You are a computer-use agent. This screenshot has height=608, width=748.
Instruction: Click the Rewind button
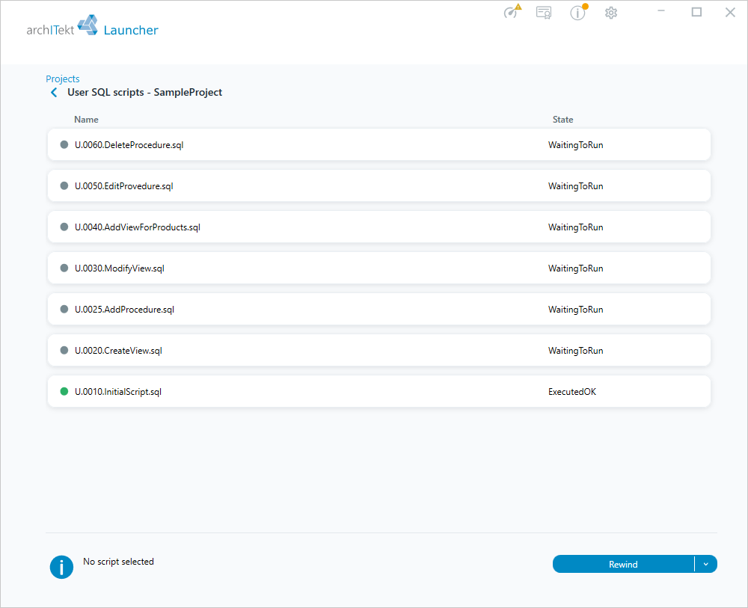623,564
